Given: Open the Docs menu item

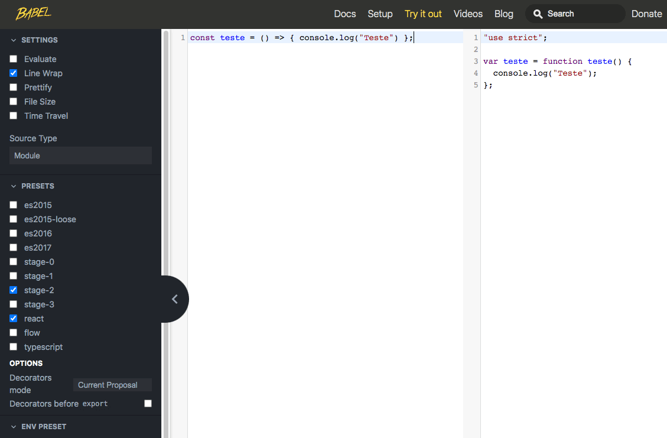Looking at the screenshot, I should coord(344,14).
